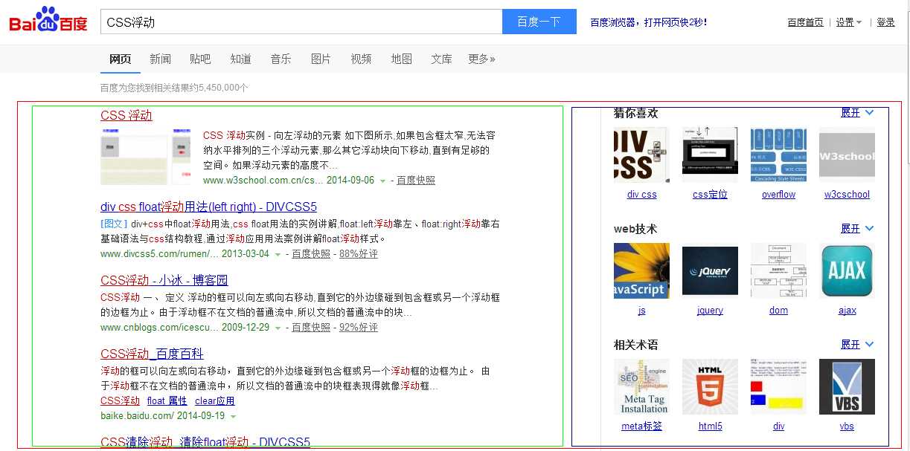Open the div css text link
This screenshot has height=451, width=910.
pyautogui.click(x=641, y=195)
